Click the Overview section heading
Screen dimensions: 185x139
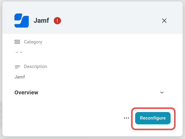[26, 92]
